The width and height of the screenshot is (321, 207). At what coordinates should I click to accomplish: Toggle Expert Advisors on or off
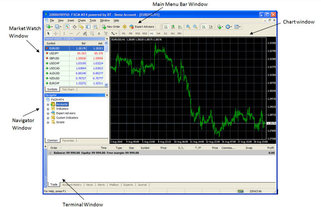(142, 27)
